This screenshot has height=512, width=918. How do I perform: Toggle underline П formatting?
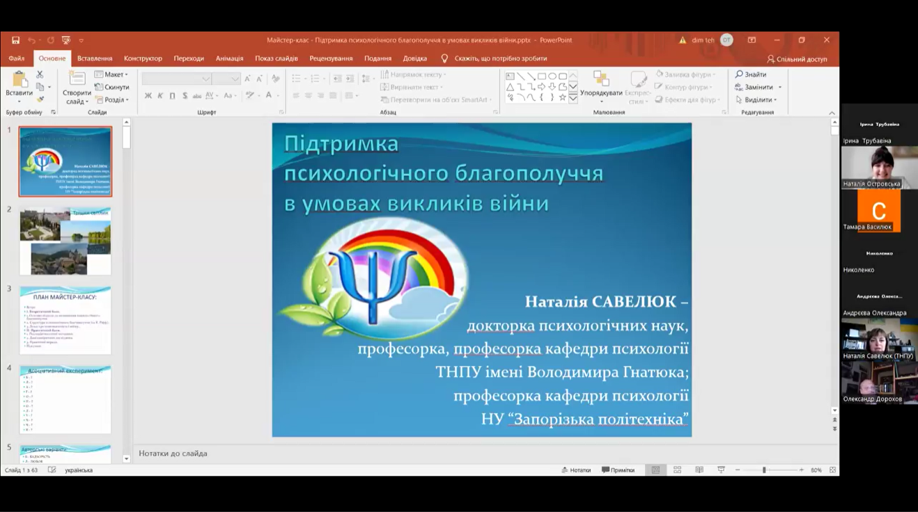pos(172,96)
